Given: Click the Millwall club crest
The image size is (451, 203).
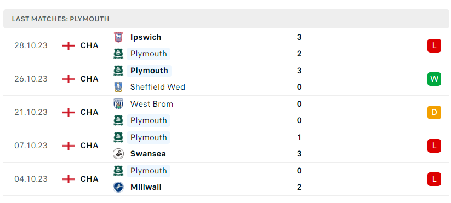Looking at the screenshot, I should tap(118, 187).
